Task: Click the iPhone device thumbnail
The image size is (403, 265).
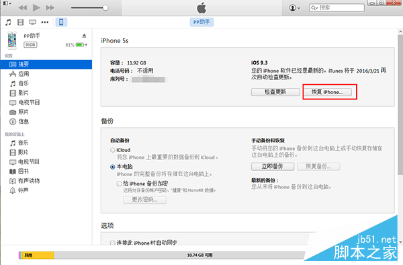Action: tap(12, 40)
